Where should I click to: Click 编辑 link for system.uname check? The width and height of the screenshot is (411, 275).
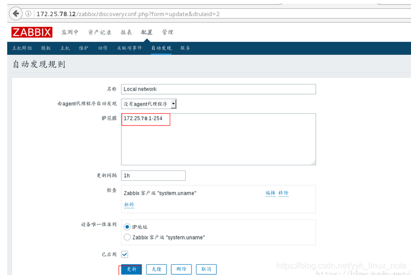(271, 193)
